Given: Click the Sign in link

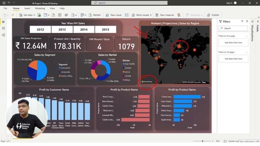Looking at the screenshot, I should pyautogui.click(x=229, y=3).
